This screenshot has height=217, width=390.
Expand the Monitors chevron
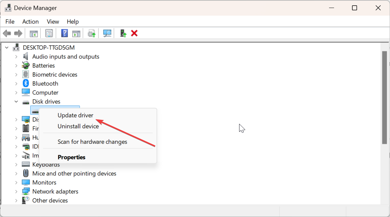coord(16,182)
